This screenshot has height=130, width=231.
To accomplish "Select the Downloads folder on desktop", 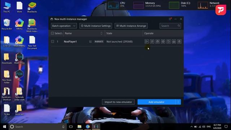I will [x=7, y=58].
